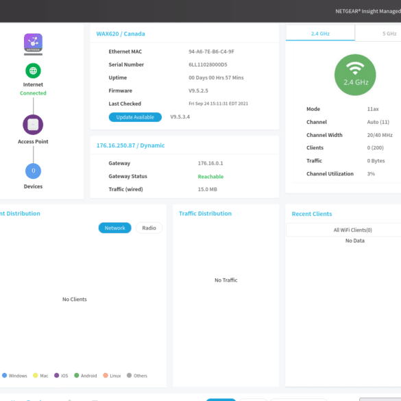
Task: Toggle the Android legend dot
Action: click(x=77, y=375)
